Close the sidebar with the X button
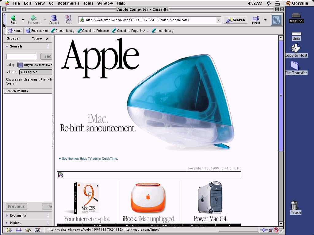Screen dimensions: 314x235 (47, 39)
